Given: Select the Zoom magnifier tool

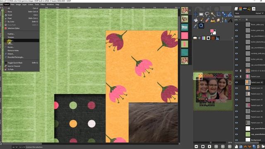Looking at the screenshot, I should point(201,26).
